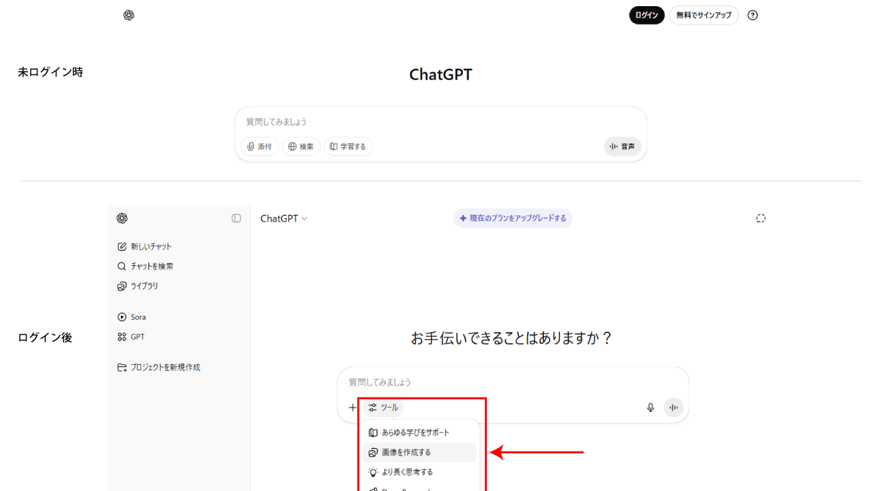
Task: Click the 学習する button
Action: tap(348, 147)
